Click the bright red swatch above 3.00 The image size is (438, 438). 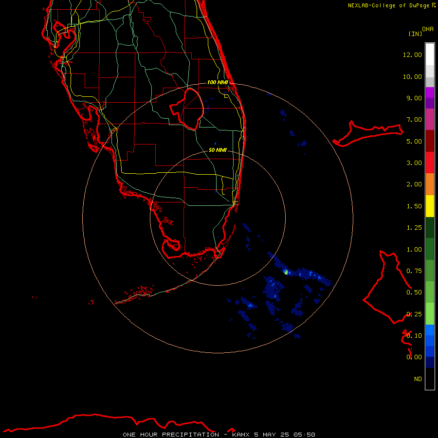coord(430,163)
